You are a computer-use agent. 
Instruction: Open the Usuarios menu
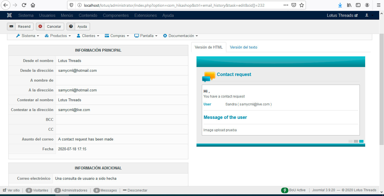47,15
